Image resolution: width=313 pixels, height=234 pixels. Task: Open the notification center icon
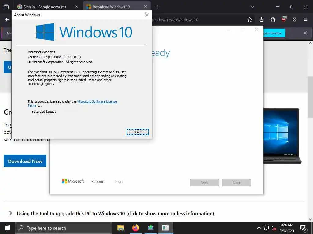304,228
